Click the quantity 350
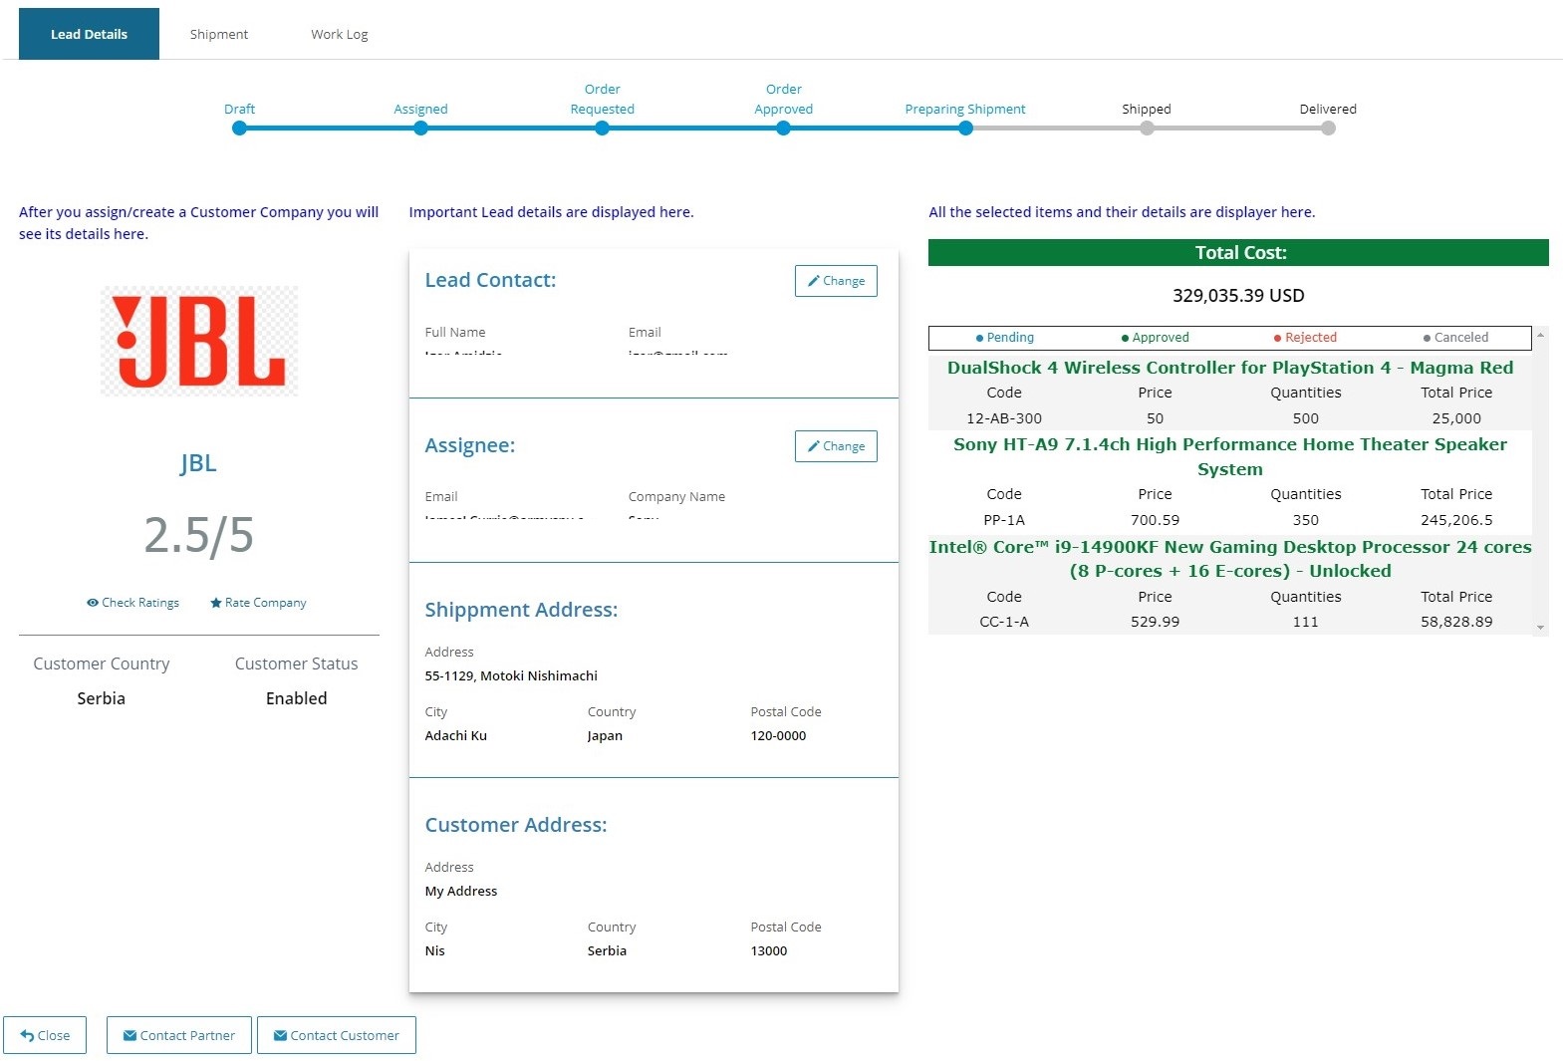 pos(1306,520)
